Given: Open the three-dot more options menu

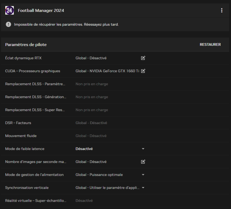Looking at the screenshot, I should pyautogui.click(x=222, y=11).
